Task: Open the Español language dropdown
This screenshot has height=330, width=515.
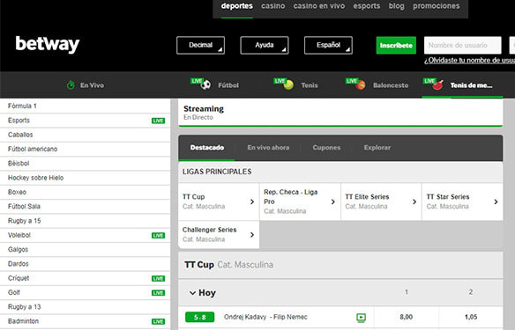Action: [x=328, y=45]
